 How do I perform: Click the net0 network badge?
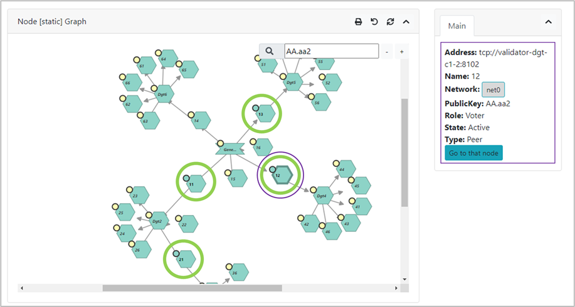493,89
